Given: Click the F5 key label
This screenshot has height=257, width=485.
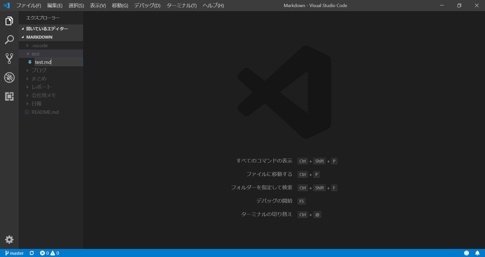Looking at the screenshot, I should click(302, 201).
